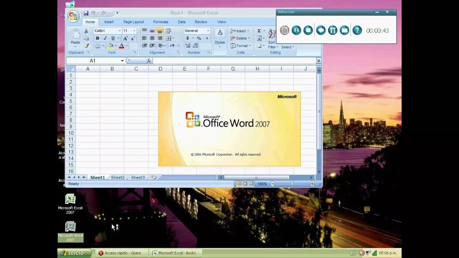Open the Font Color dropdown arrow
This screenshot has width=459, height=258.
tap(127, 46)
